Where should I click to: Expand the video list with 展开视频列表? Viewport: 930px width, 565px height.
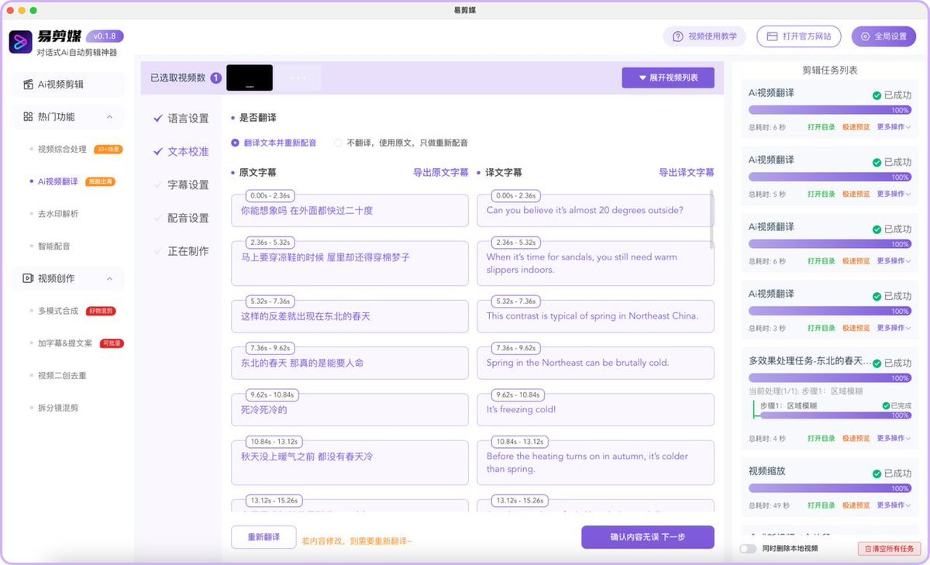coord(667,78)
